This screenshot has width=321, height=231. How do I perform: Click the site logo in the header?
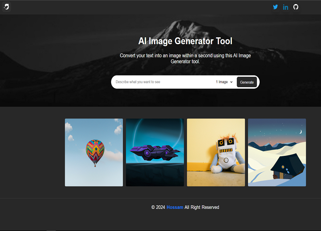point(6,7)
